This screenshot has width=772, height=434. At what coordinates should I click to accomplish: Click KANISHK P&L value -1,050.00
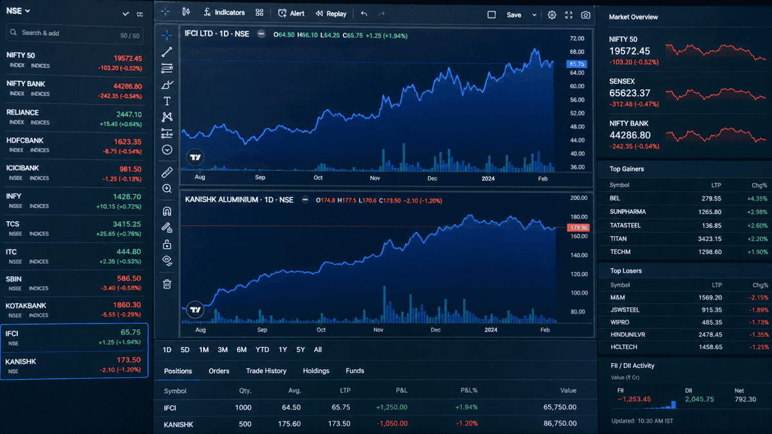click(392, 424)
